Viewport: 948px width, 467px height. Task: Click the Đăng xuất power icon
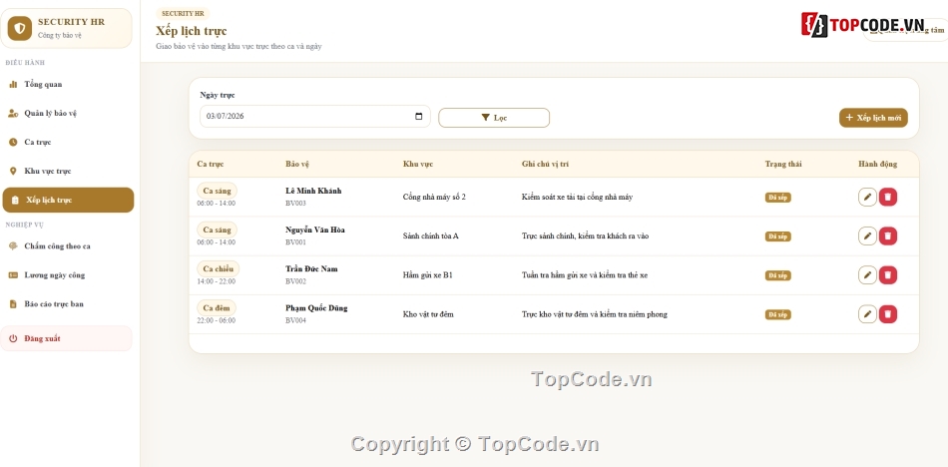[13, 338]
